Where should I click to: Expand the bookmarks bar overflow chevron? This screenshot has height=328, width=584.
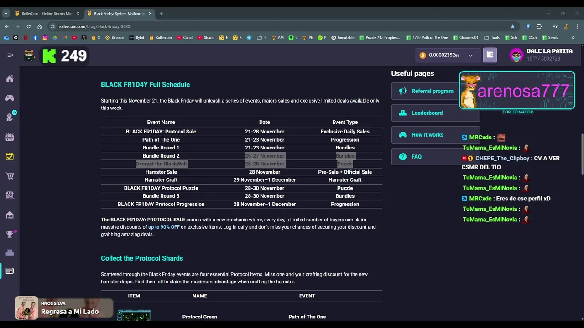[x=573, y=38]
